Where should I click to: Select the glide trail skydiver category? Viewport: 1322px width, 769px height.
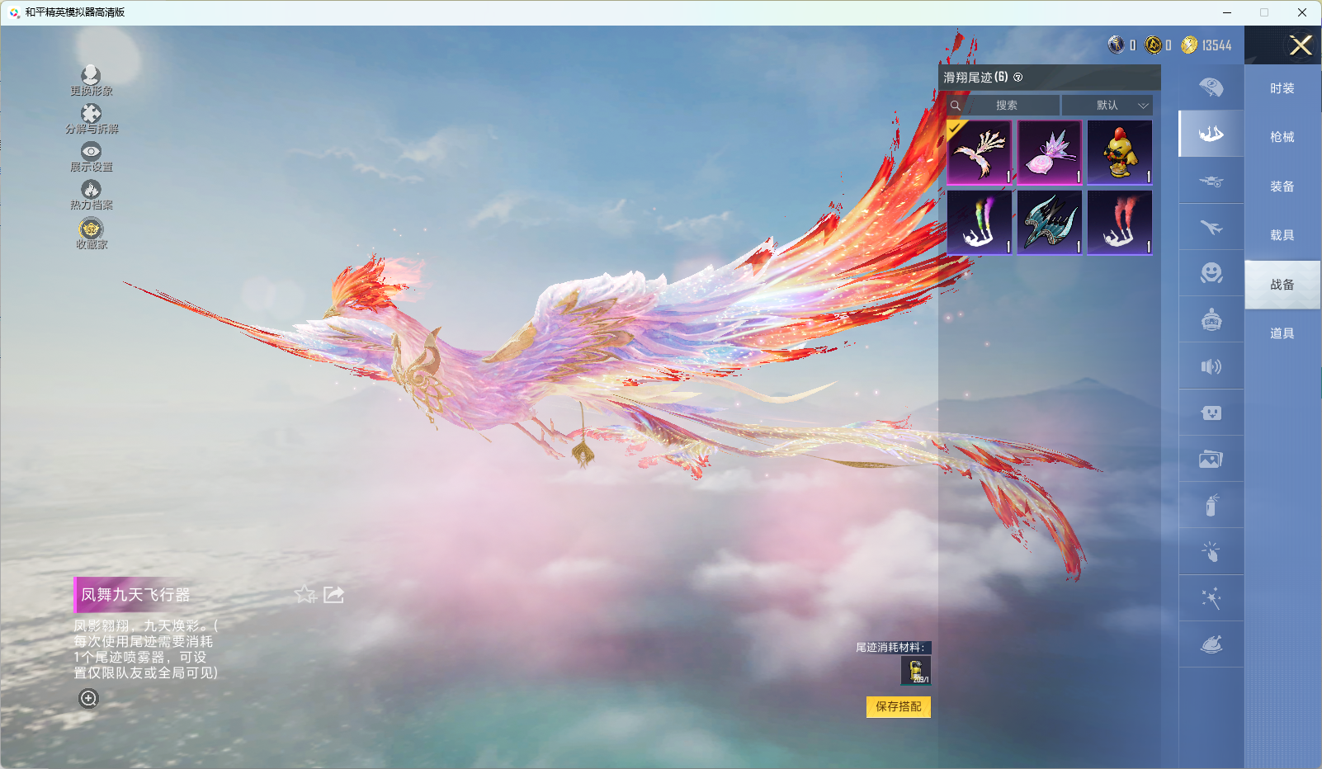point(1211,134)
